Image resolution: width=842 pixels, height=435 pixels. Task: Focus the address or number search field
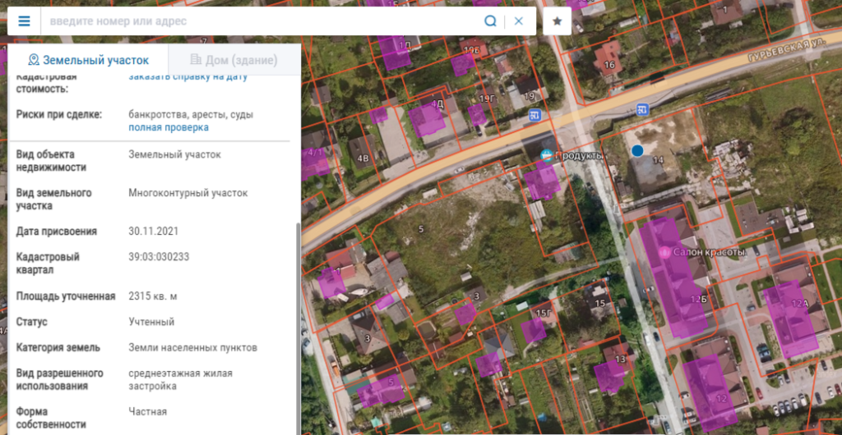263,21
